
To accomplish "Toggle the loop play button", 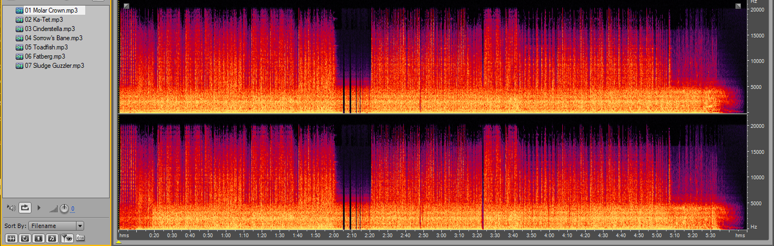I will tap(25, 208).
